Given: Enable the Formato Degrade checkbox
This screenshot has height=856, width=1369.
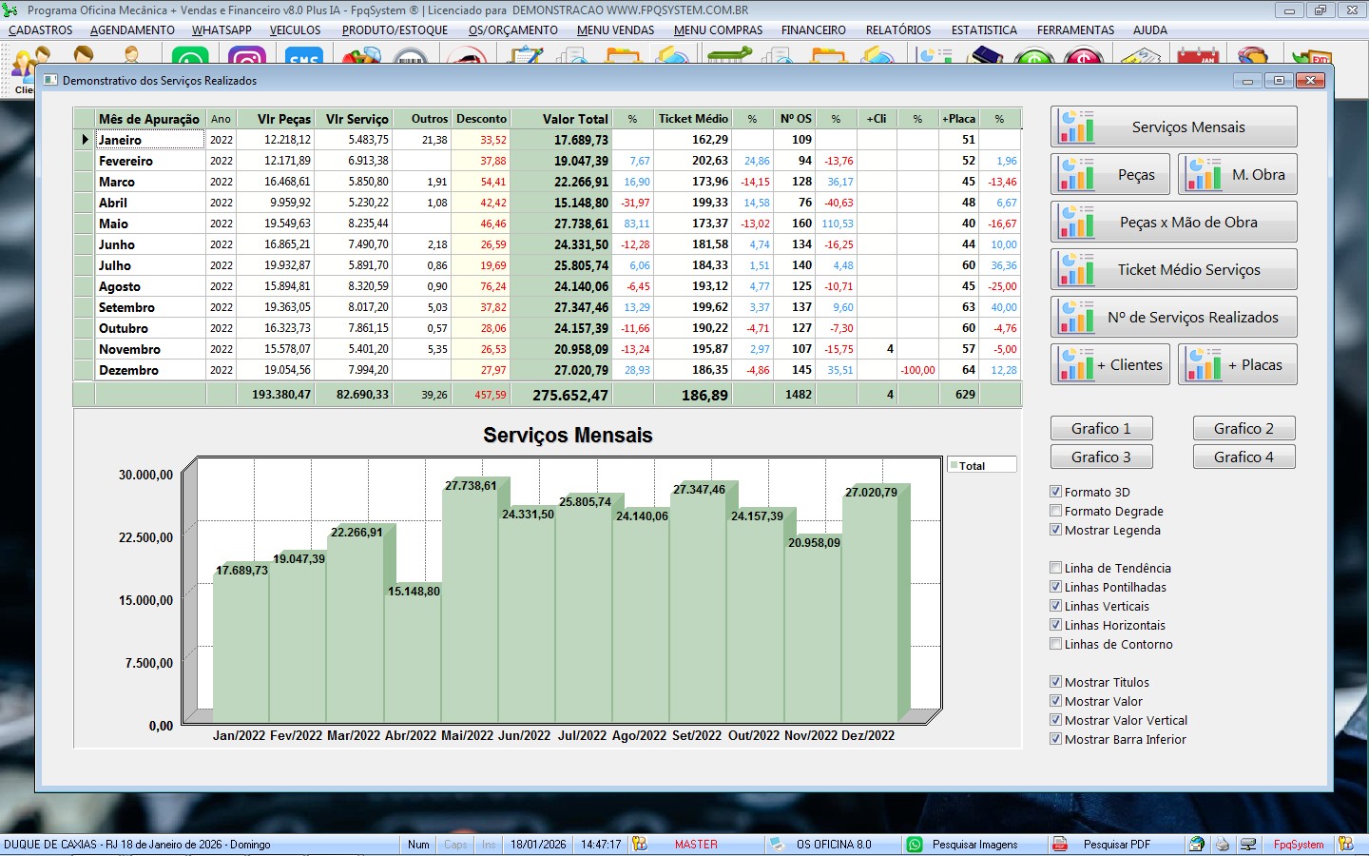Looking at the screenshot, I should (1055, 511).
